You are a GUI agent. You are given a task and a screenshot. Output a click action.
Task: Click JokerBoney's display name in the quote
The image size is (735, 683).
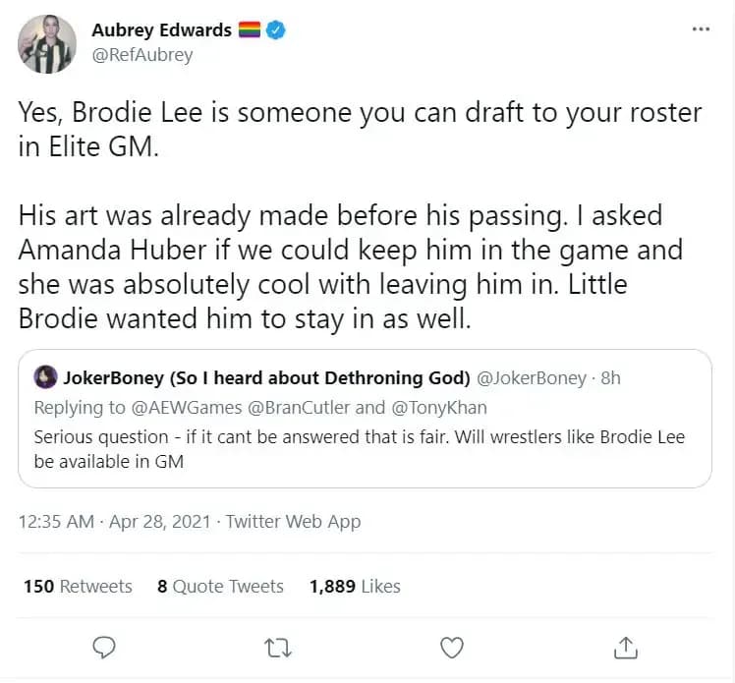[x=265, y=377]
